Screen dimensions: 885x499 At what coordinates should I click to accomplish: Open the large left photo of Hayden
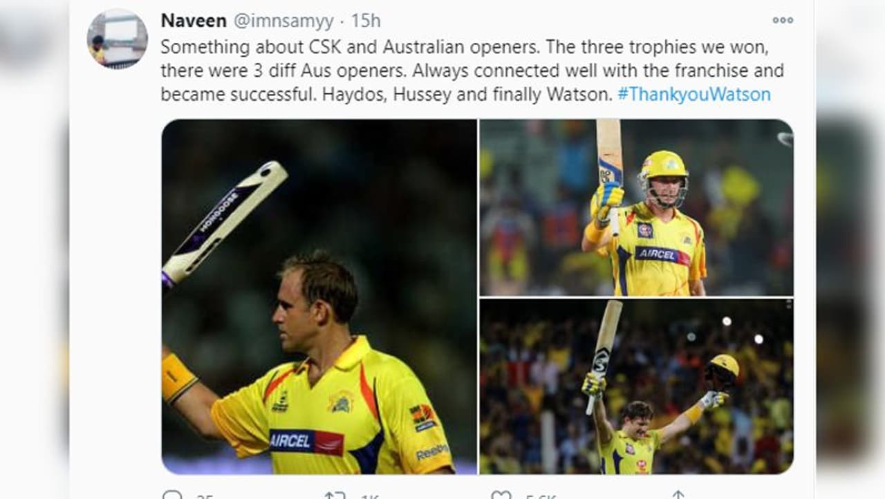coord(319,296)
